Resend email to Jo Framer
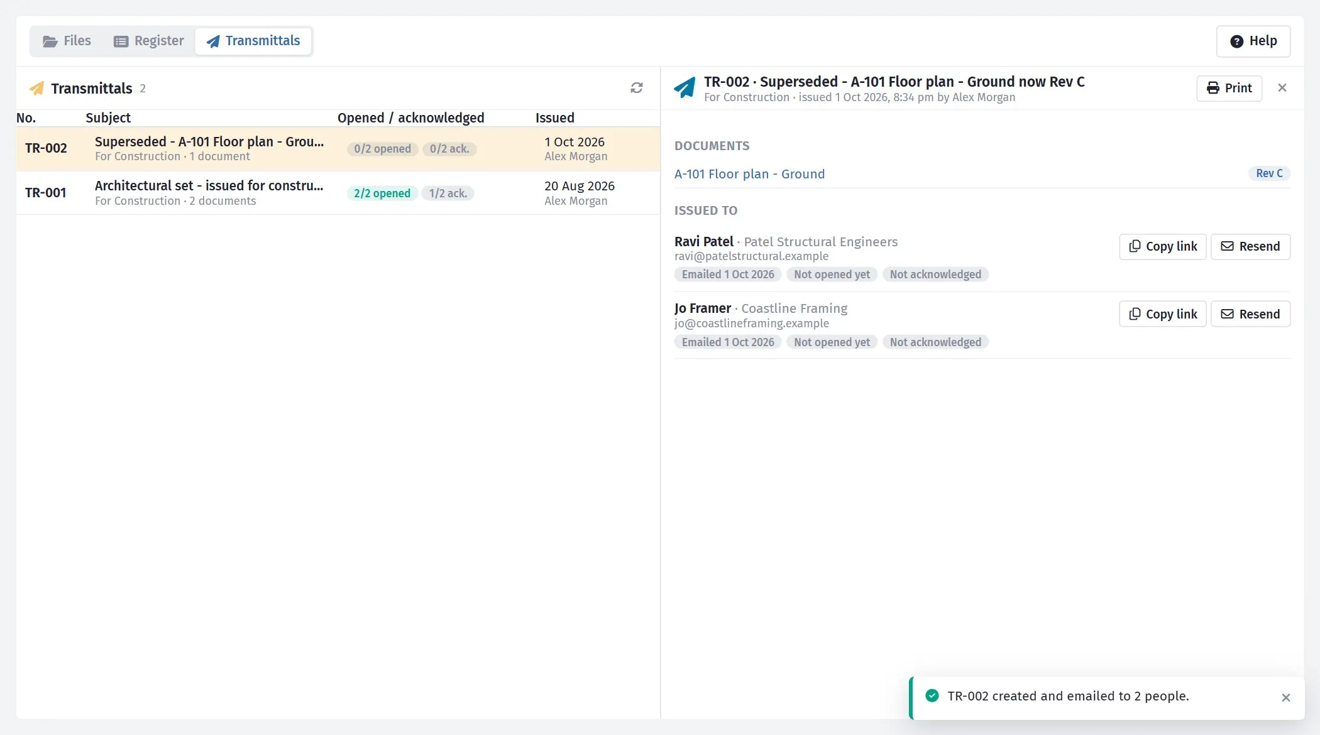 point(1250,314)
